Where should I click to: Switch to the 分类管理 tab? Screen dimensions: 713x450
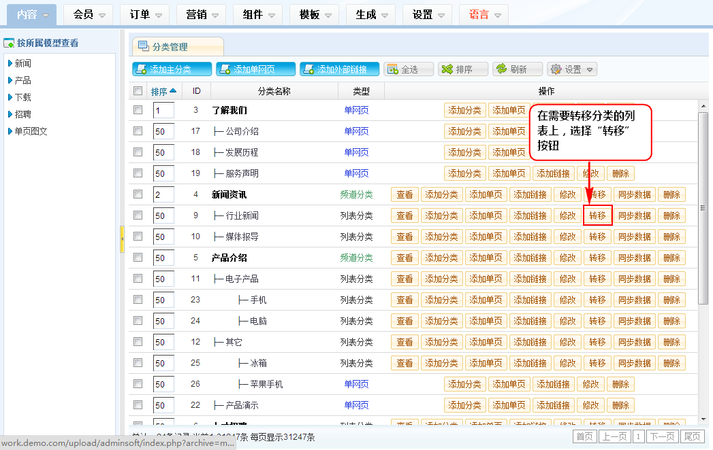(x=170, y=47)
